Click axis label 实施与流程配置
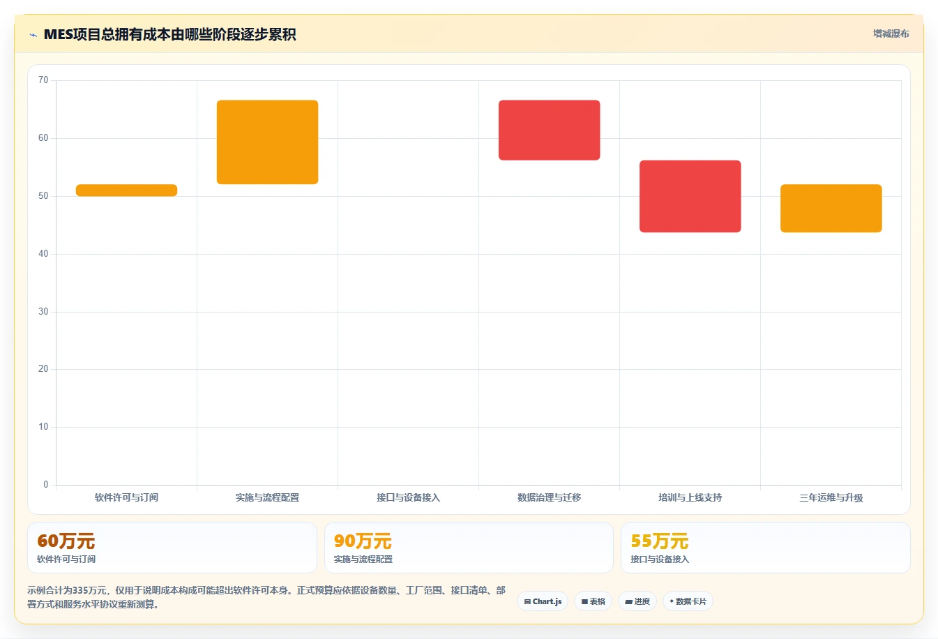Viewport: 938px width, 639px height. 267,497
